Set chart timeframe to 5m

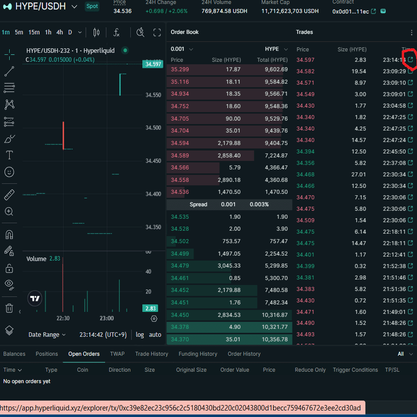(x=19, y=32)
